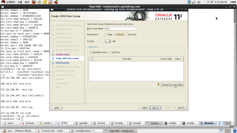Click the Help button
This screenshot has width=237, height=133.
click(x=57, y=108)
